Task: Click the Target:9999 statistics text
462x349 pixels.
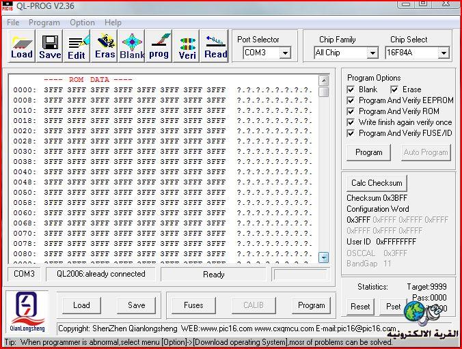Action: point(426,287)
